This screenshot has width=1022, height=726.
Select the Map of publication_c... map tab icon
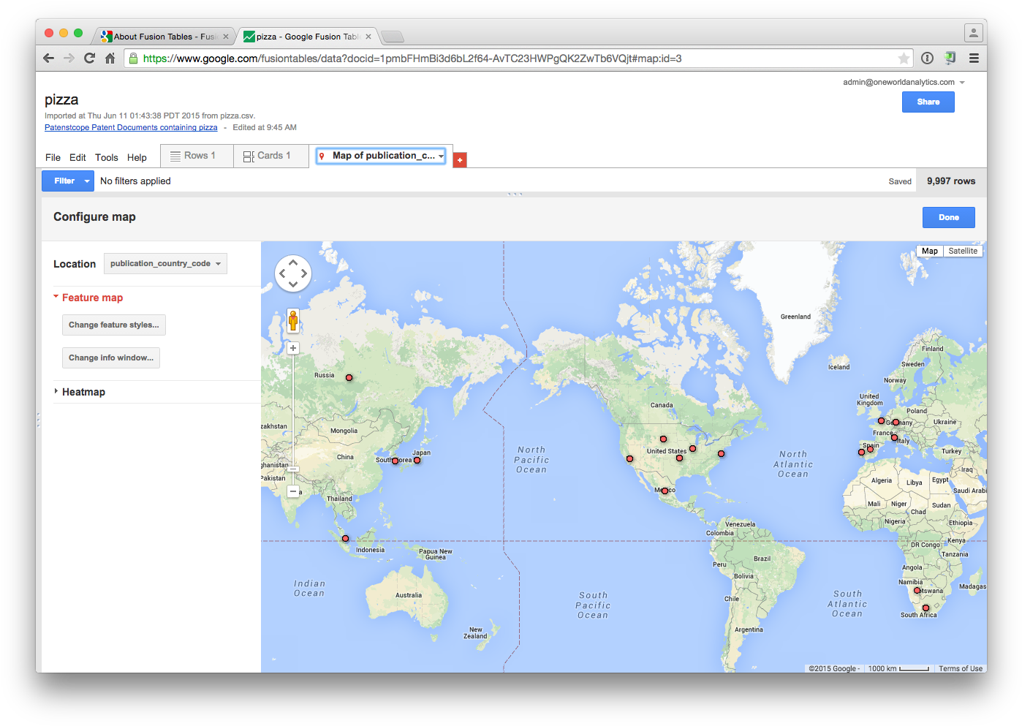pos(322,155)
